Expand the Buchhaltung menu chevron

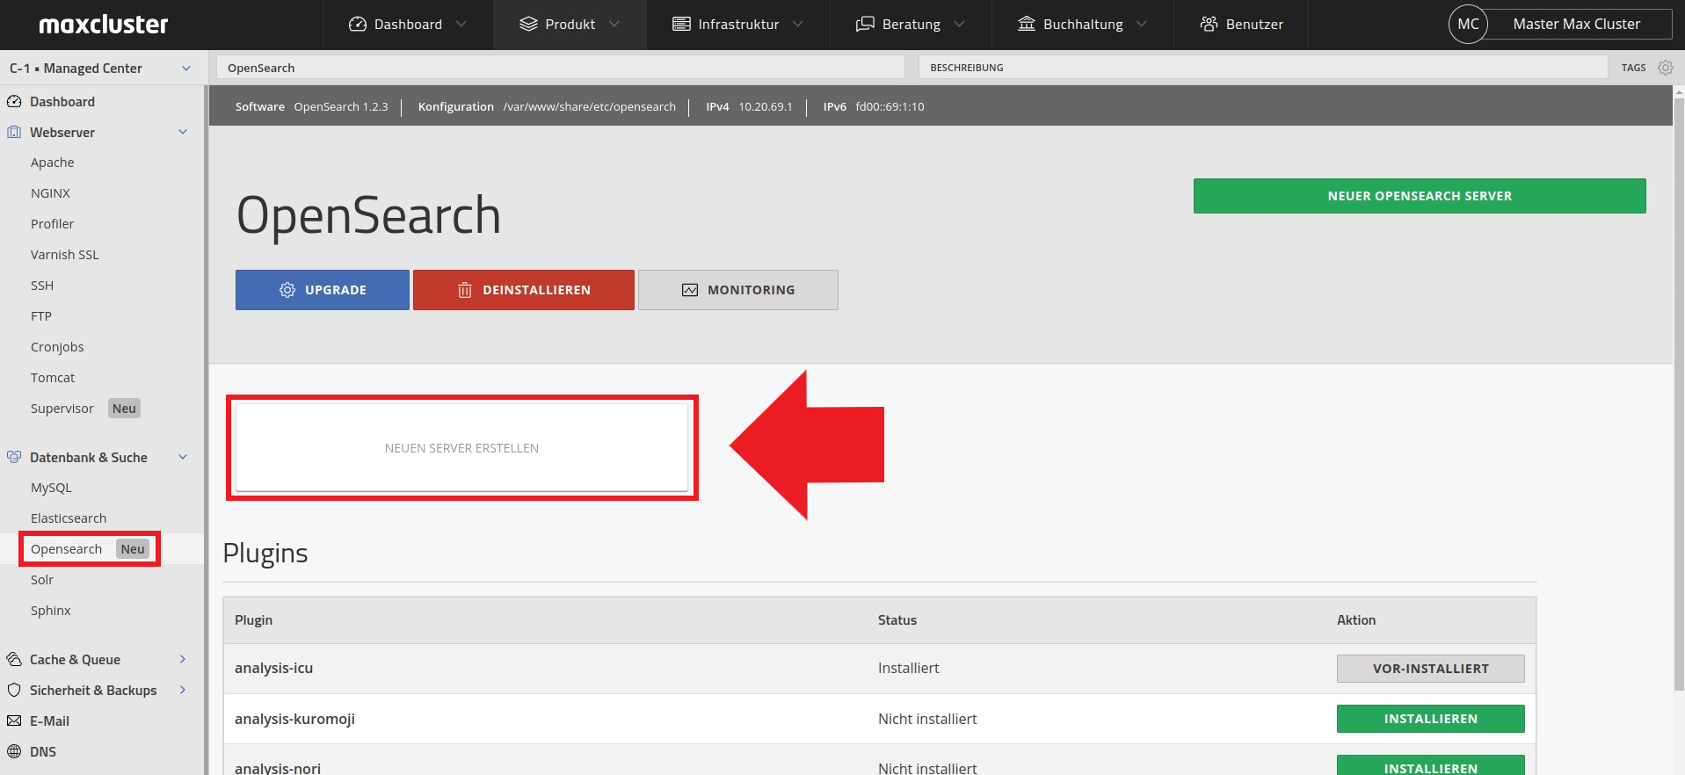point(1142,25)
